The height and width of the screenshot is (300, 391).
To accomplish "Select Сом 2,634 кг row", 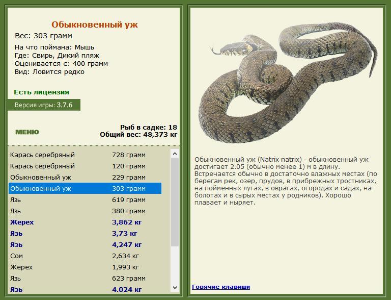I will 85,256.
